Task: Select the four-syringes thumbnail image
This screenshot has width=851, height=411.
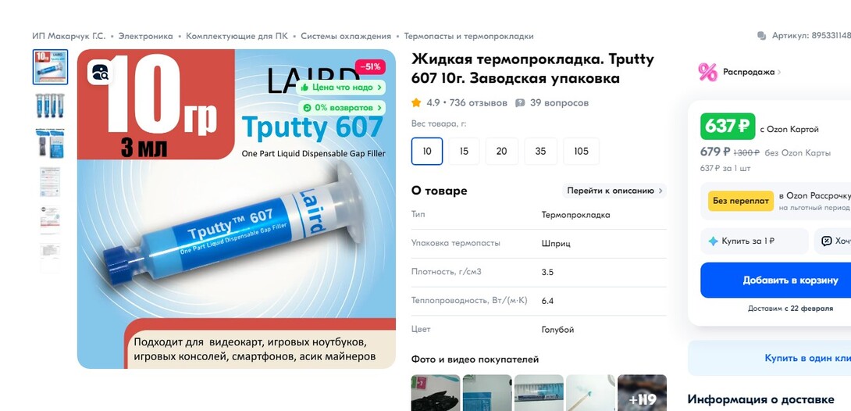Action: click(50, 105)
